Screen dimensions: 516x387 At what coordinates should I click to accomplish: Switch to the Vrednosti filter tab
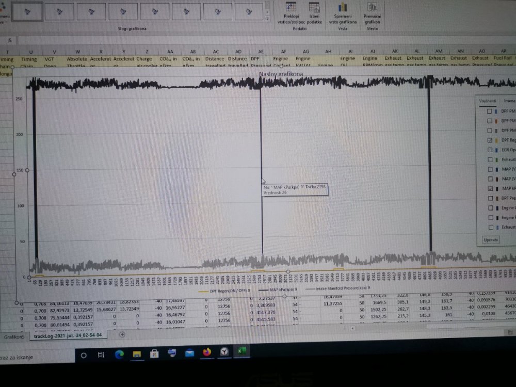(488, 101)
